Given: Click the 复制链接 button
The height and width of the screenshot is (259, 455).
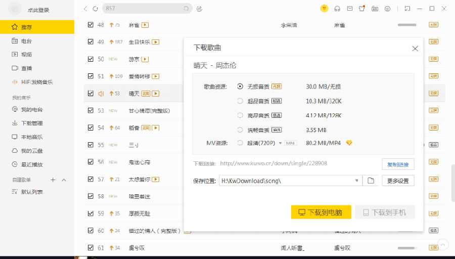Looking at the screenshot, I should click(398, 164).
